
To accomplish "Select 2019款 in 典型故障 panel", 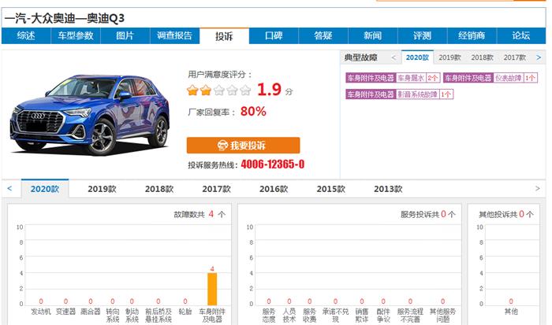I will point(449,57).
